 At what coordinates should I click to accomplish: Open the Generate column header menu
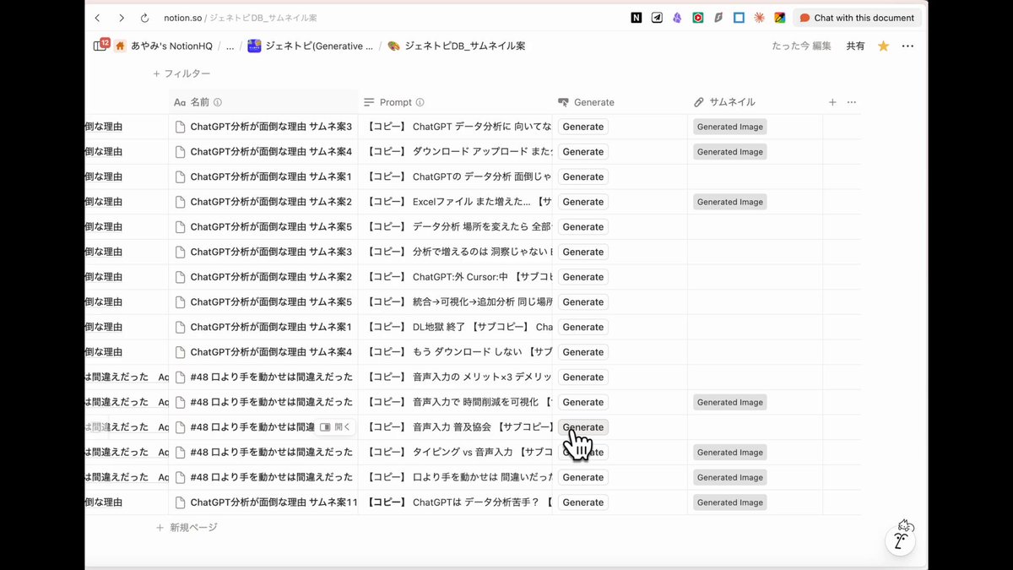pyautogui.click(x=620, y=102)
